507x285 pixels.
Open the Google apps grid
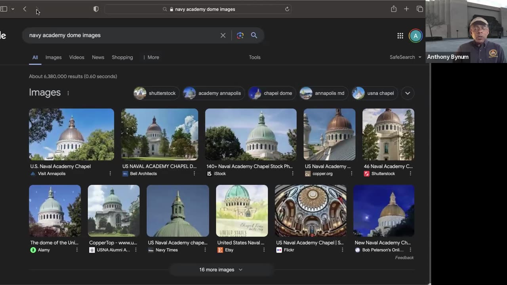tap(400, 36)
